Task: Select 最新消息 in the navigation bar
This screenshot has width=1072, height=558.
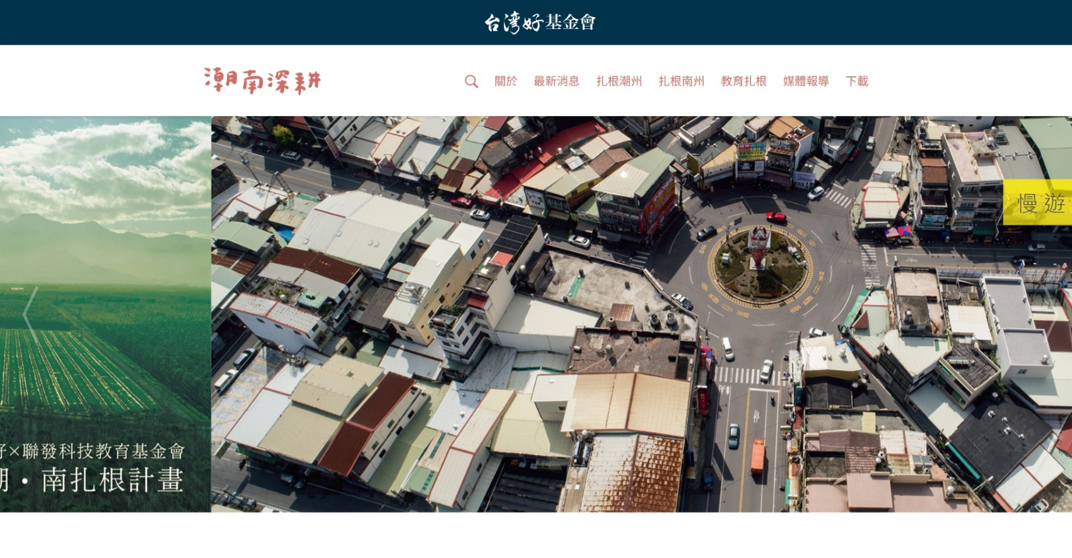Action: (x=556, y=81)
